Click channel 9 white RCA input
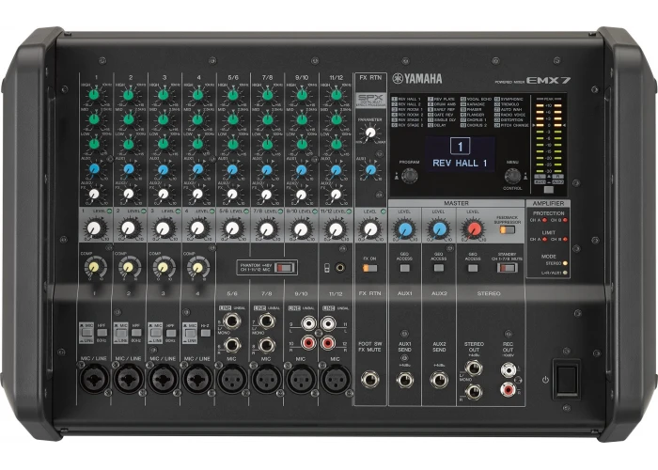Image resolution: width=658 pixels, height=470 pixels. tap(309, 323)
